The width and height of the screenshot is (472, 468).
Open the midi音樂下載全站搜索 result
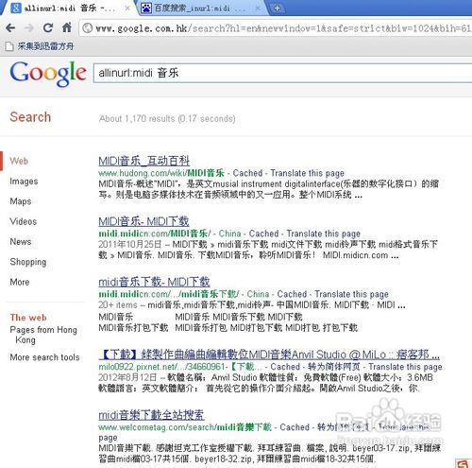[x=151, y=415]
